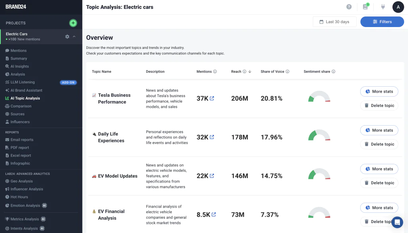Open the chat support widget
Viewport: 408px width, 233px height.
click(397, 222)
